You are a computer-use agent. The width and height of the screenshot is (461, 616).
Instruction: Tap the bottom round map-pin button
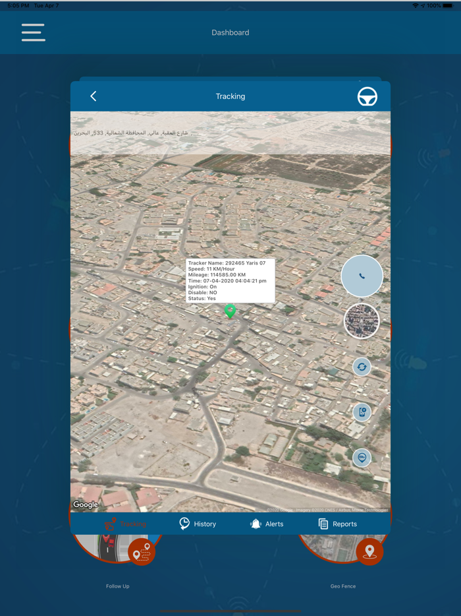[x=362, y=458]
